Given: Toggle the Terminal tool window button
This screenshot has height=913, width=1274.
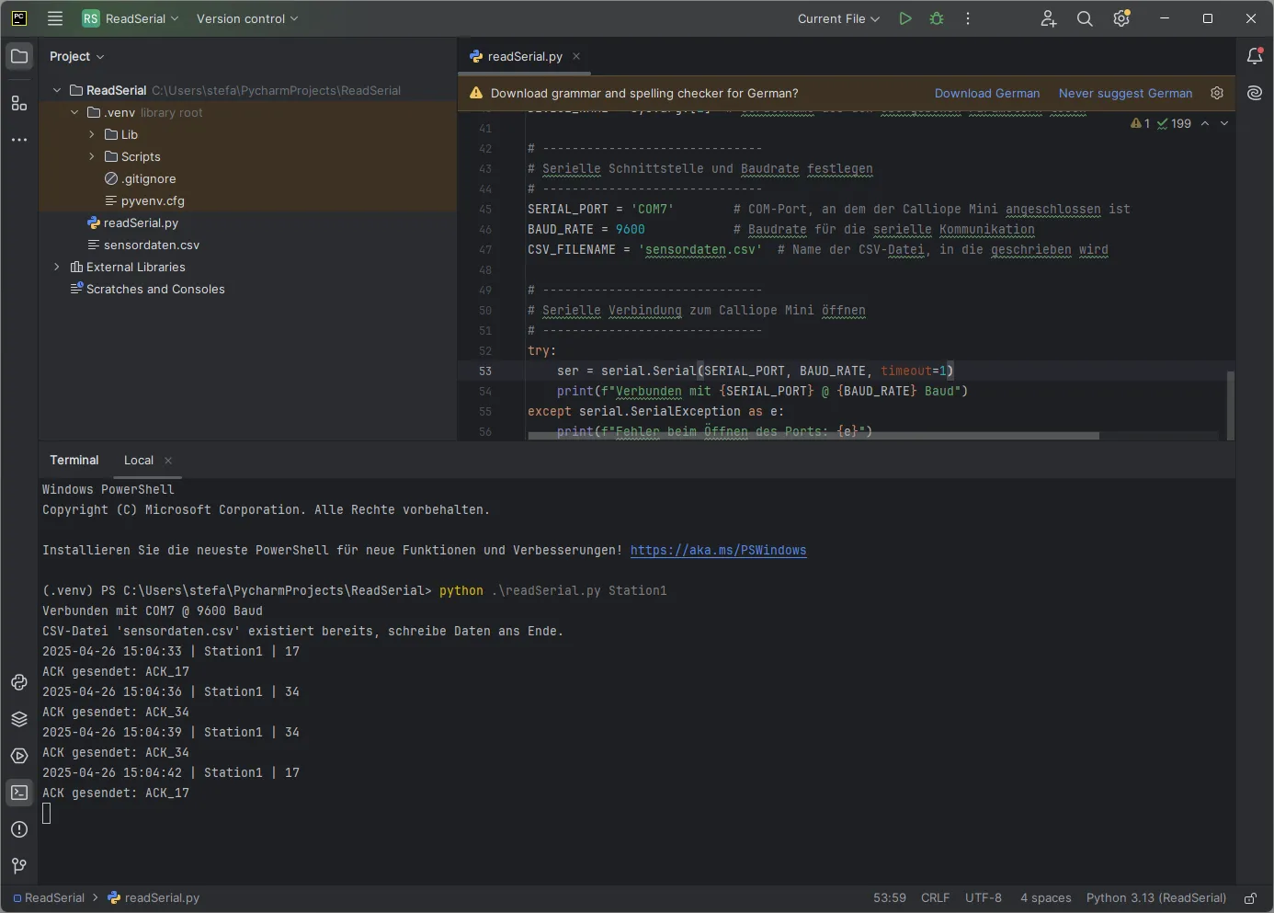Looking at the screenshot, I should coord(19,793).
